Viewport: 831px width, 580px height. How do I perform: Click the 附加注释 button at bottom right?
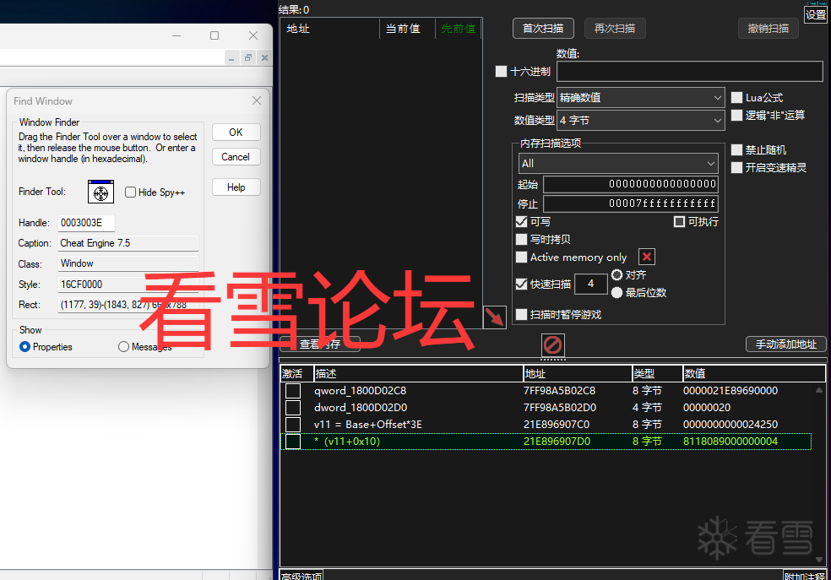pyautogui.click(x=804, y=575)
